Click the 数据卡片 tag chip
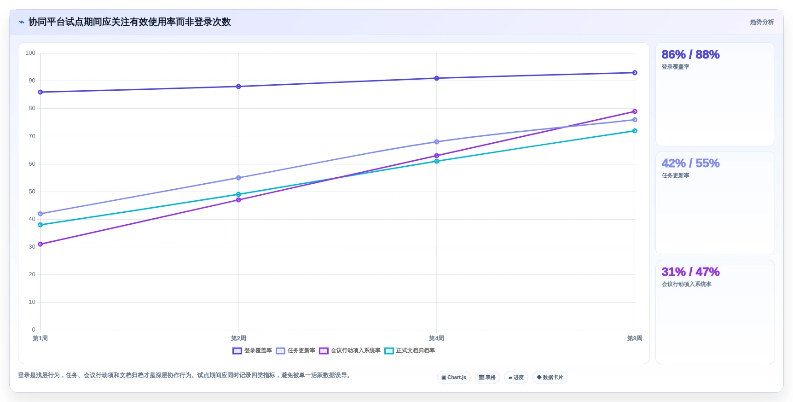793x402 pixels. [550, 378]
